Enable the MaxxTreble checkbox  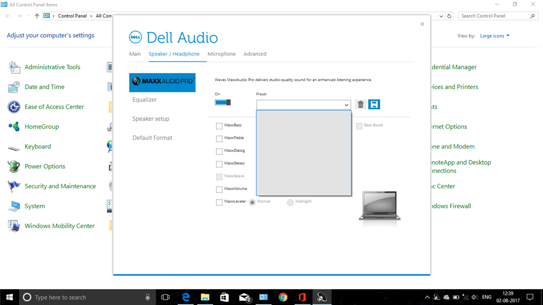(x=219, y=138)
